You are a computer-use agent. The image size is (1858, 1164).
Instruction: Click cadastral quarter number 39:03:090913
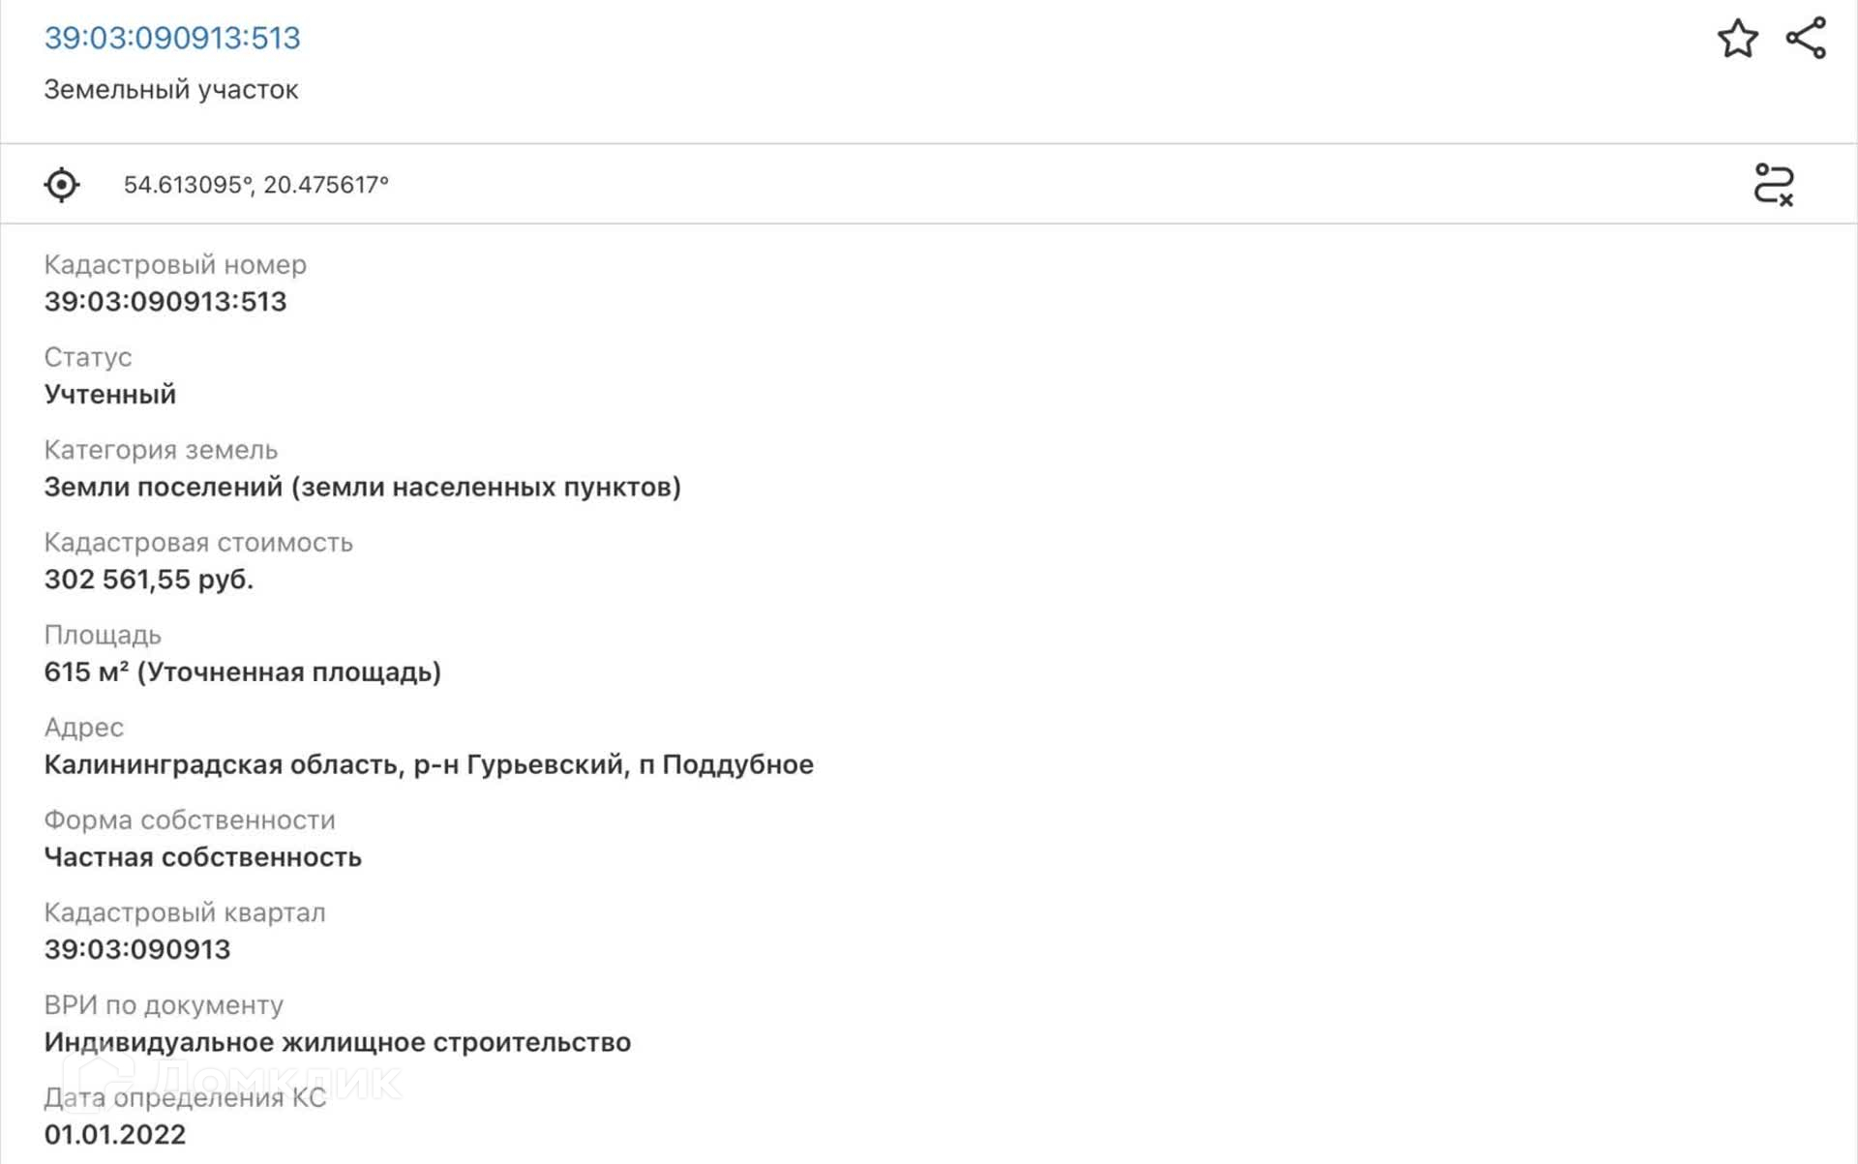[137, 950]
